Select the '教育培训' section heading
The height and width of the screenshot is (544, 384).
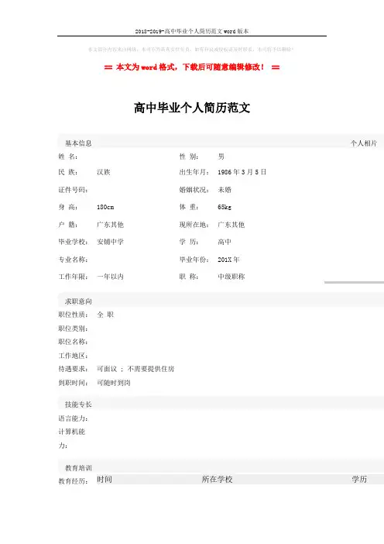coord(78,468)
